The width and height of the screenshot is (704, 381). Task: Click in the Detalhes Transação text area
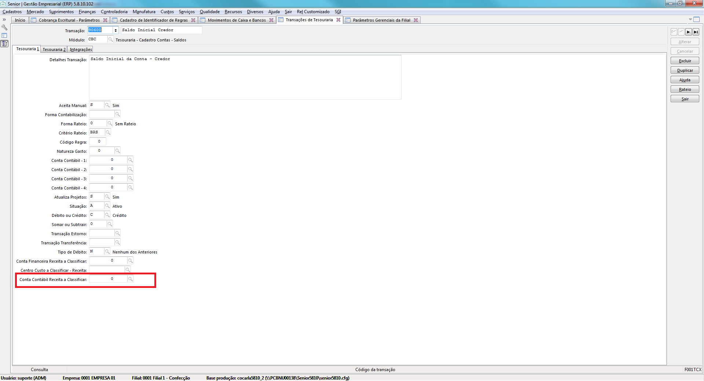[245, 77]
